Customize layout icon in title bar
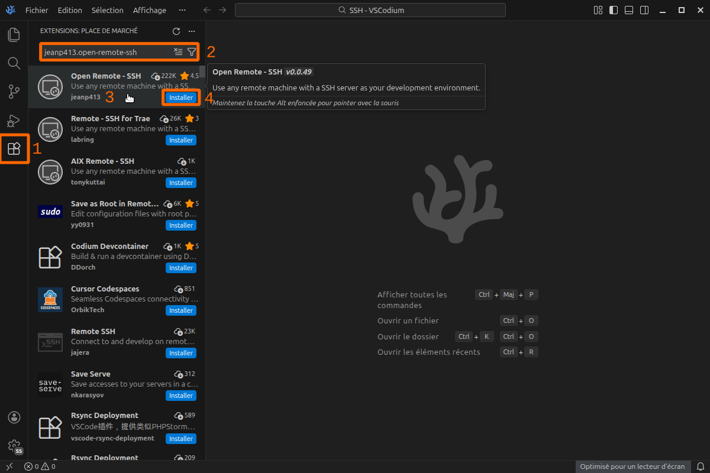Image resolution: width=710 pixels, height=473 pixels. pyautogui.click(x=598, y=10)
